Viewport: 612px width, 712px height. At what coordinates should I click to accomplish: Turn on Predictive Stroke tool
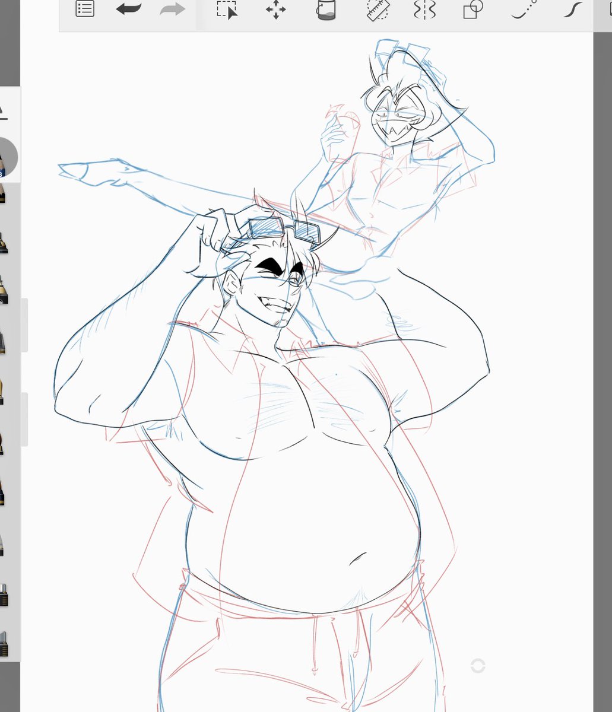coord(524,9)
